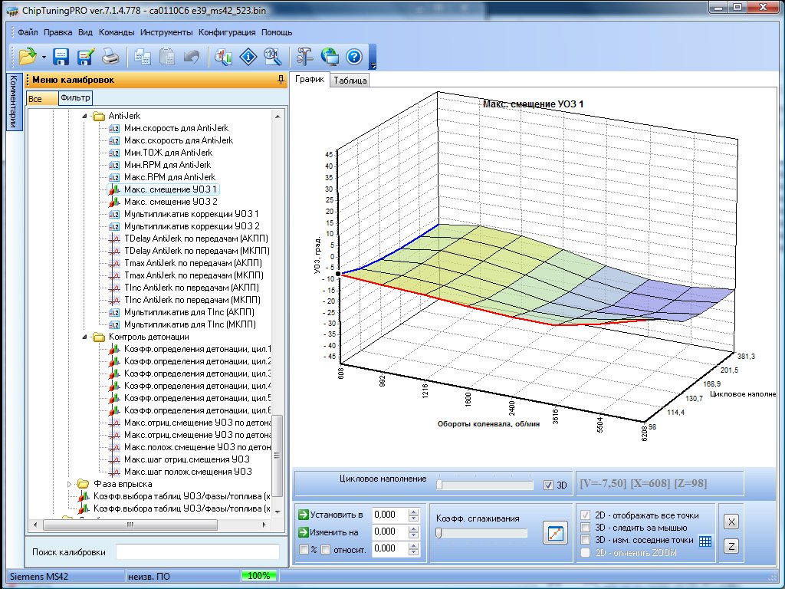The image size is (785, 589).
Task: Collapse the AntiJerk folder
Action: coord(85,117)
